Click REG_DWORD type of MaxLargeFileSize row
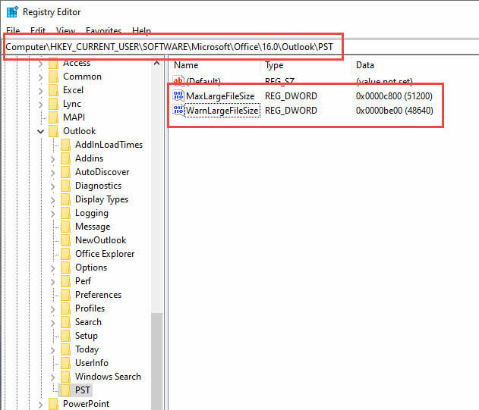479x410 pixels. pos(291,96)
